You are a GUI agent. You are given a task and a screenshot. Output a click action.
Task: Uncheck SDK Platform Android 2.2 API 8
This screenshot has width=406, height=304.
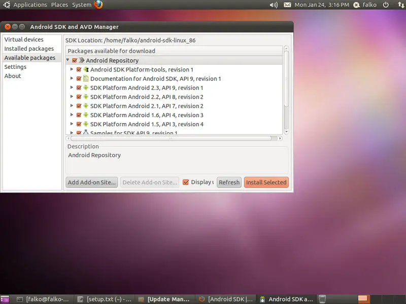pos(79,97)
